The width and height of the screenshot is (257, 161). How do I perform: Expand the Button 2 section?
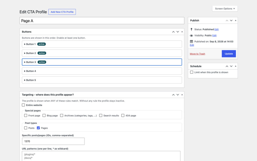click(102, 53)
